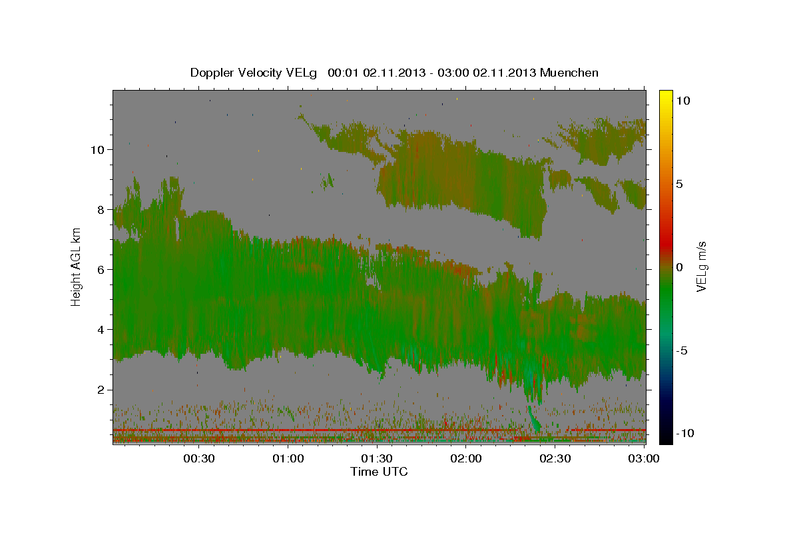This screenshot has height=533, width=799.
Task: Click the 01:00 time axis tick label
Action: tap(288, 458)
